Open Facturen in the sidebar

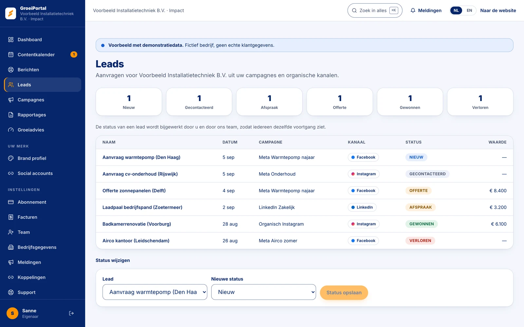tap(43, 217)
